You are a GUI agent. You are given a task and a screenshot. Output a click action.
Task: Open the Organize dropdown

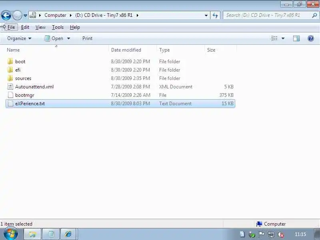[x=19, y=38]
